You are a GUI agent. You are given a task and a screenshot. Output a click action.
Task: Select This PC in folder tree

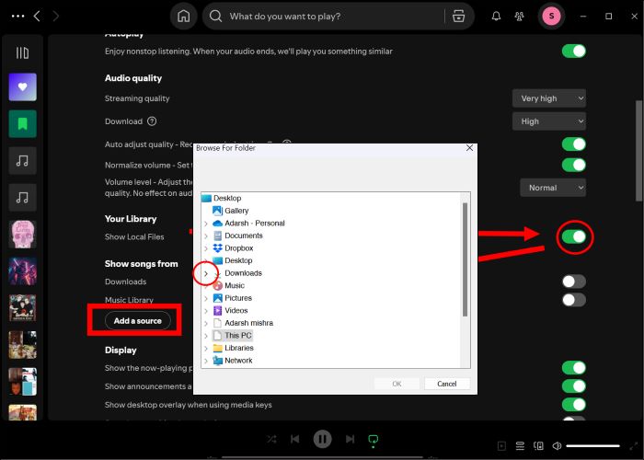(237, 336)
